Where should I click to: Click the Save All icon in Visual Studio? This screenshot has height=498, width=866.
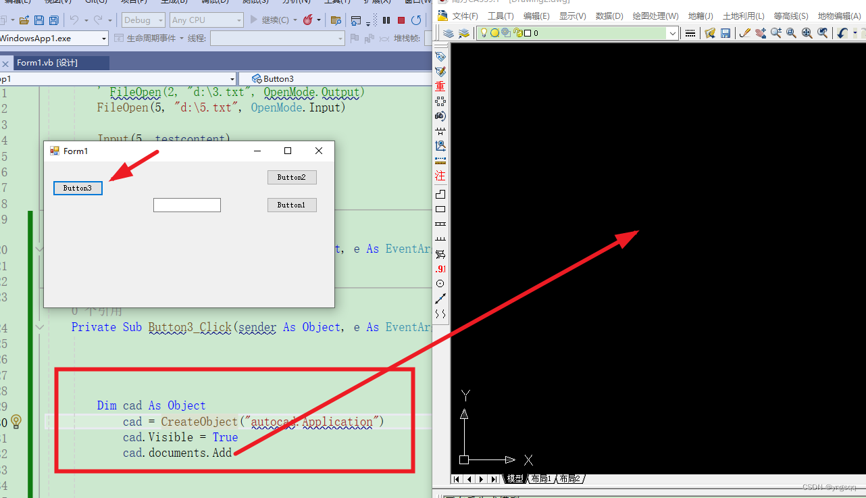pos(53,20)
